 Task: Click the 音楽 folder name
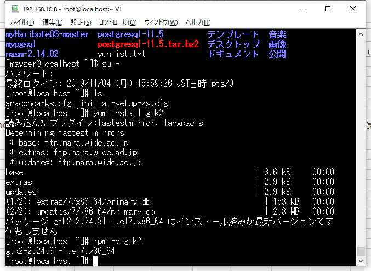tap(277, 34)
